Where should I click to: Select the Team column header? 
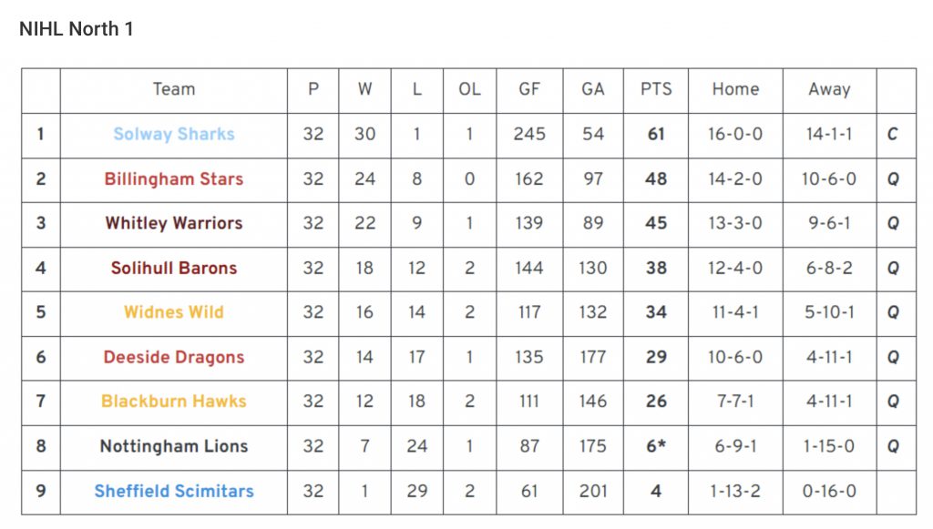coord(174,89)
